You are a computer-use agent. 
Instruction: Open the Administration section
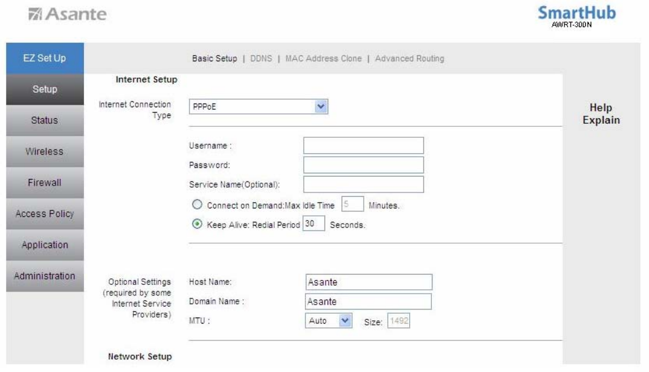click(45, 276)
